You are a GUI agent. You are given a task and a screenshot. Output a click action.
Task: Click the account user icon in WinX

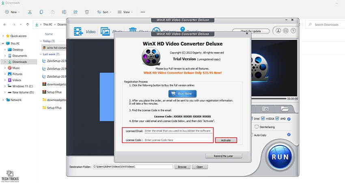tap(278, 31)
